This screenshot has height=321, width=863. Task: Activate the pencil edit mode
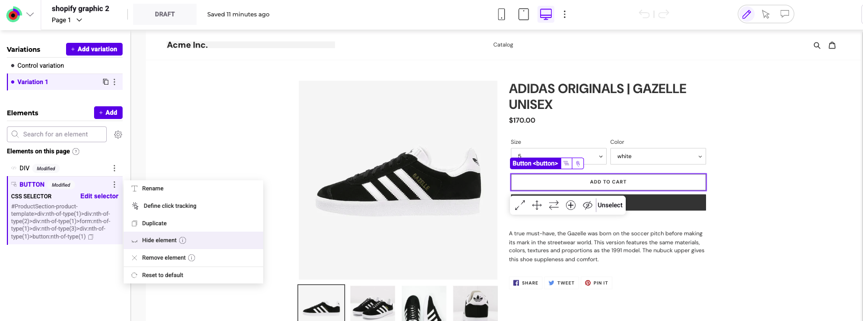coord(747,14)
